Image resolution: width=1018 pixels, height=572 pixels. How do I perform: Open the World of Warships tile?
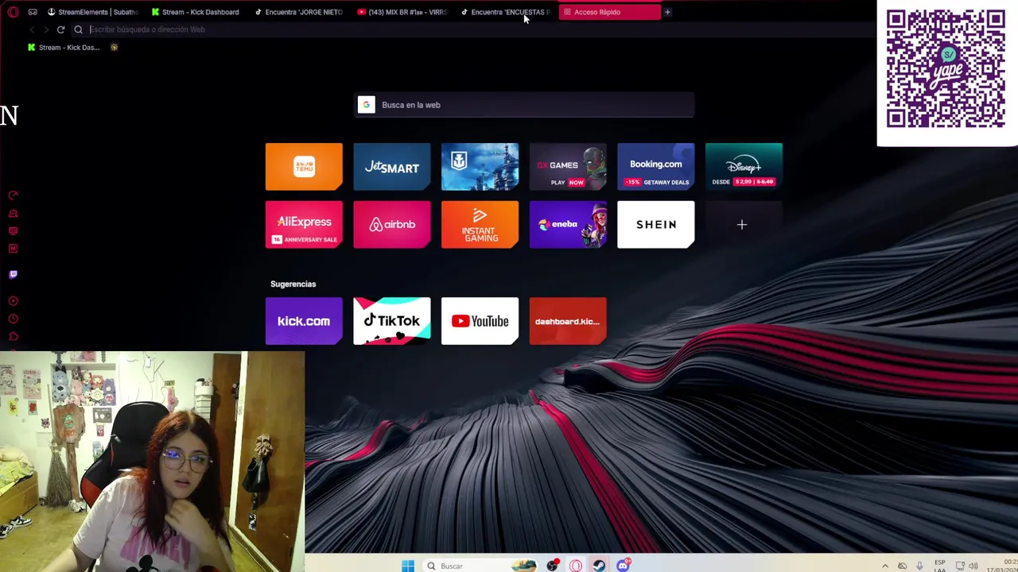click(x=480, y=167)
